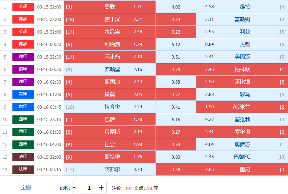288x194 pixels.
Task: Toggle draw odds 4.02 for 曼联 match
Action: 176,7
